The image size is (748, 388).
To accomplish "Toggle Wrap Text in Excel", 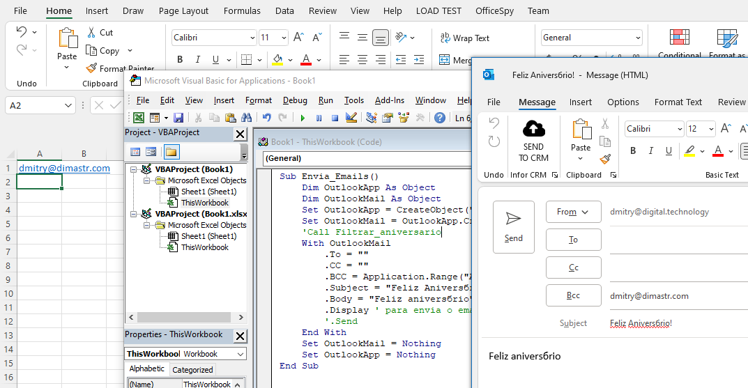I will coord(464,38).
